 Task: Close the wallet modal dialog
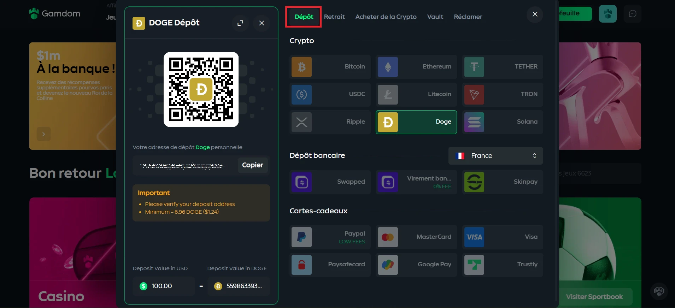tap(535, 14)
